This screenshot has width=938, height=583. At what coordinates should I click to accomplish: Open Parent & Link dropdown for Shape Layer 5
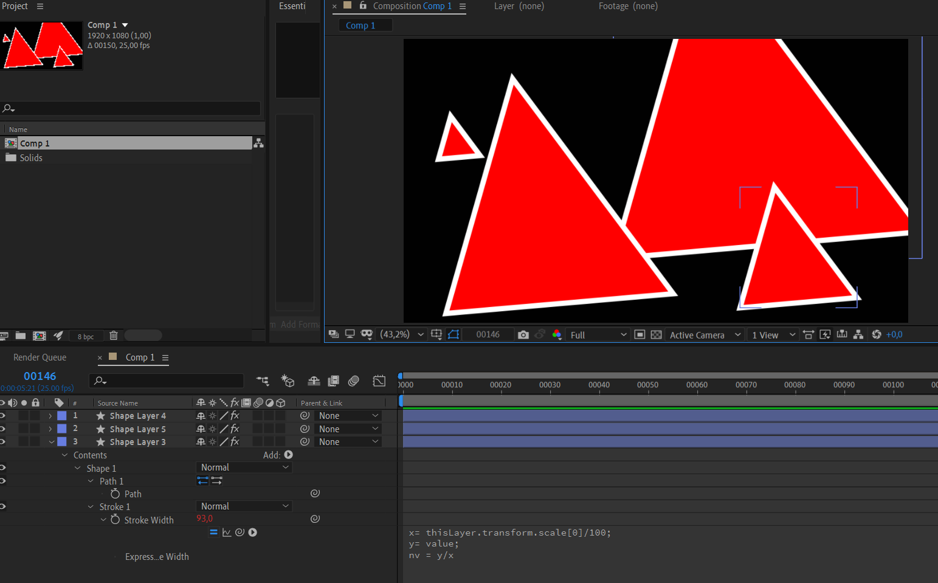coord(348,429)
